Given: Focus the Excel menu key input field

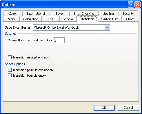Looking at the screenshot, I should pos(59,40).
